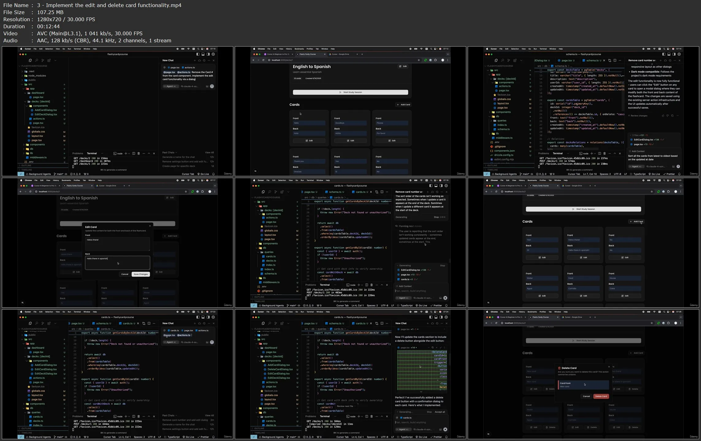The image size is (701, 441).
Task: Open Agent mode dropdown under 'Remove the Card #' prompt
Action: tap(171, 86)
